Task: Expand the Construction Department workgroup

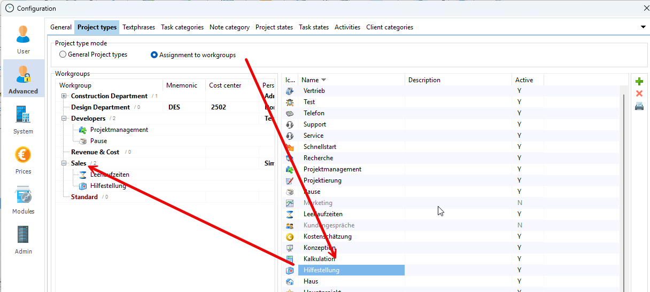Action: tap(64, 96)
